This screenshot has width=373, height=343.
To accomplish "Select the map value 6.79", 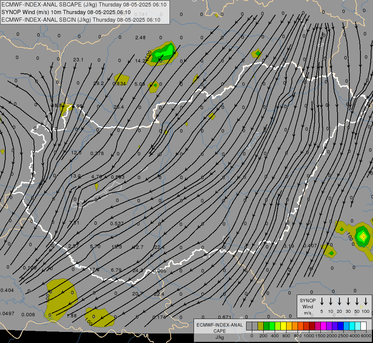I will [116, 270].
